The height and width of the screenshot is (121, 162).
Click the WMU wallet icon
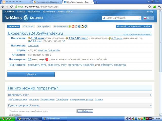110,38
